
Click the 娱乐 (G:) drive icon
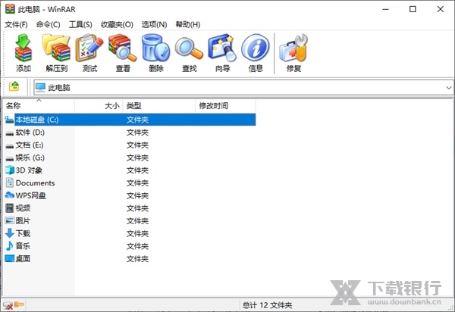pos(10,158)
